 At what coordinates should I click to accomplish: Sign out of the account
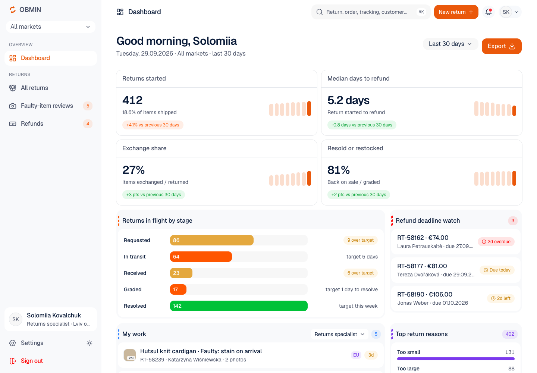click(x=51, y=361)
